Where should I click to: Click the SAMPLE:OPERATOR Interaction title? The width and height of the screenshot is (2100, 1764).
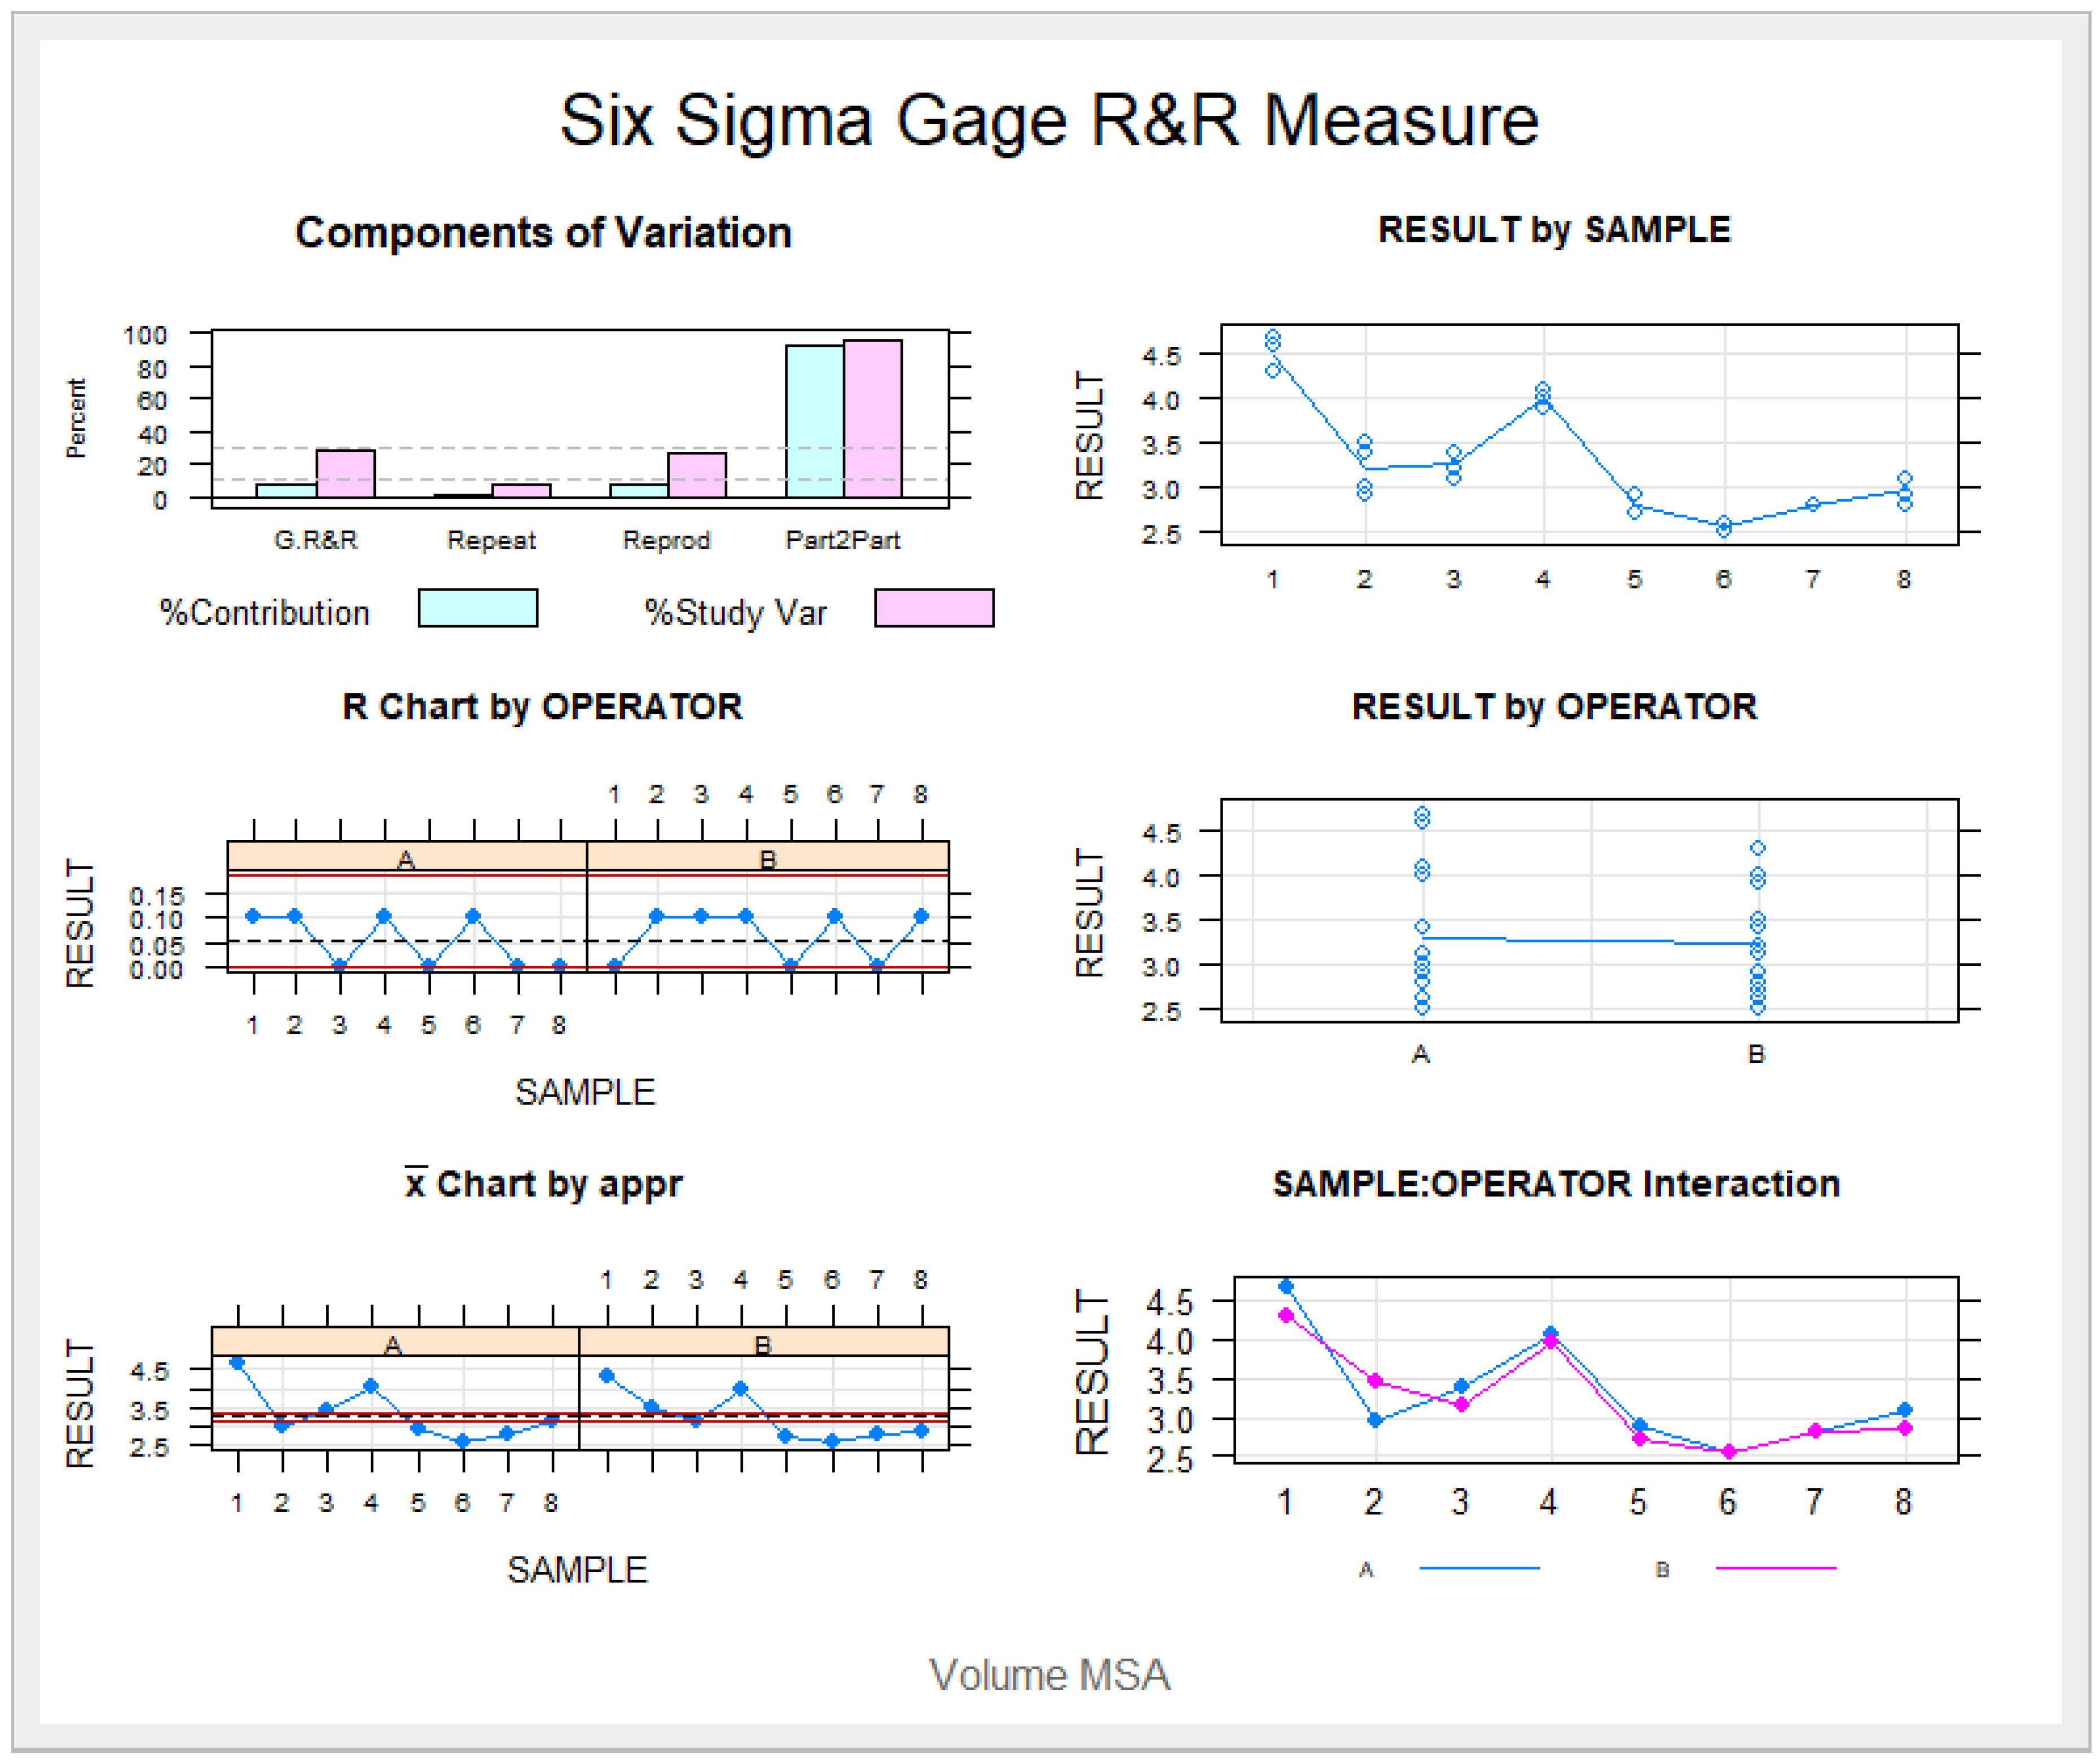point(1555,1184)
